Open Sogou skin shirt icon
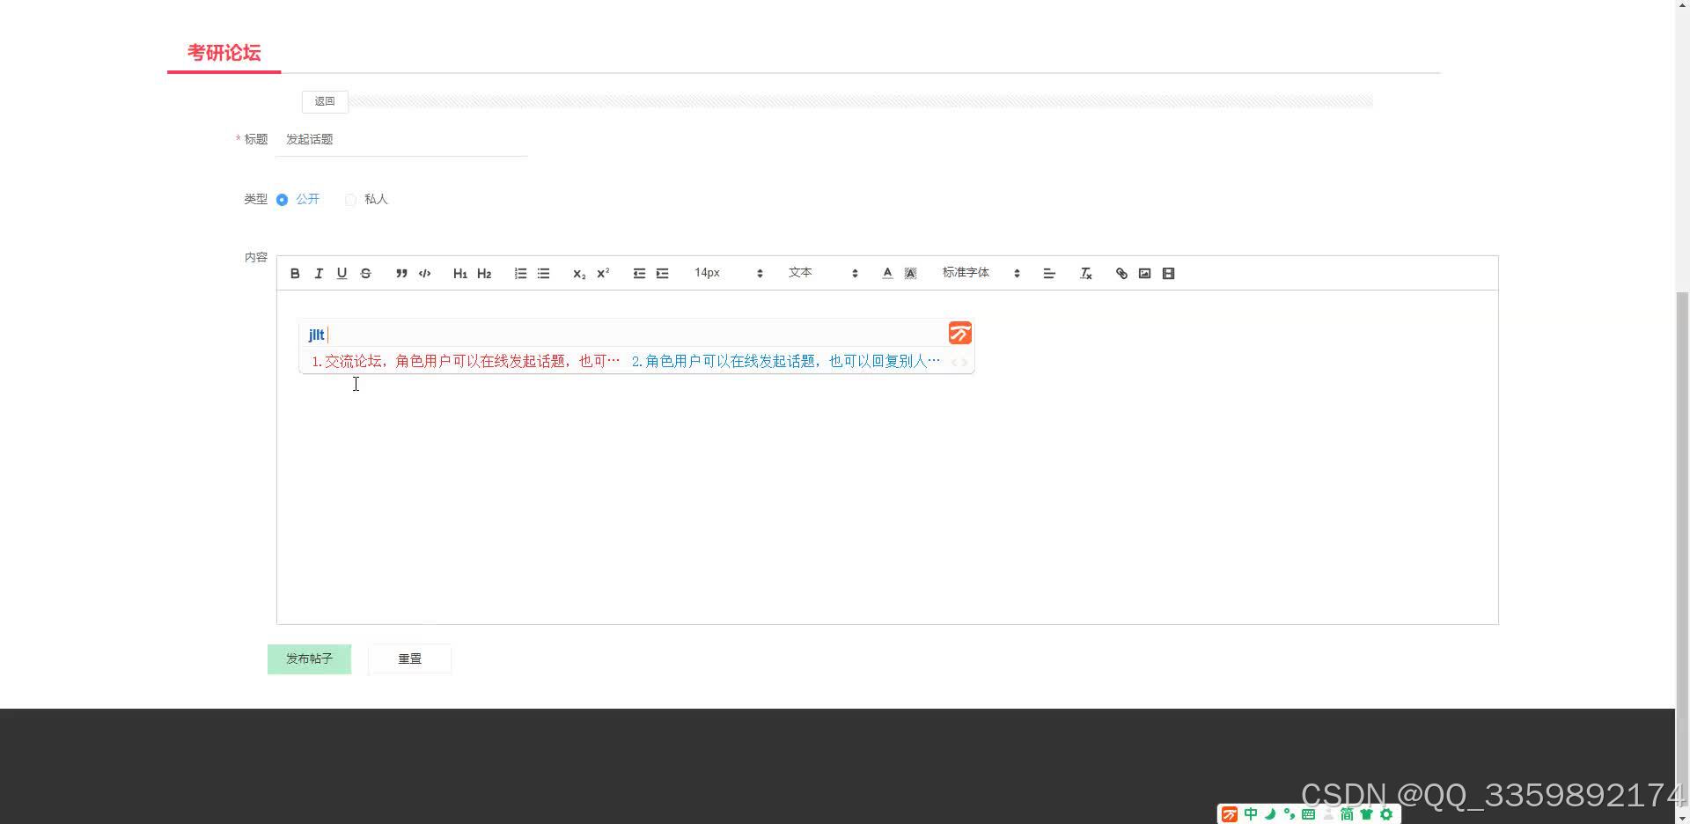1690x824 pixels. [x=1367, y=814]
